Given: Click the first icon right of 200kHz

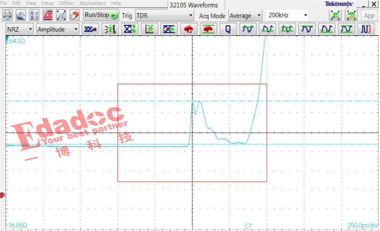Looking at the screenshot, I should click(x=335, y=15).
